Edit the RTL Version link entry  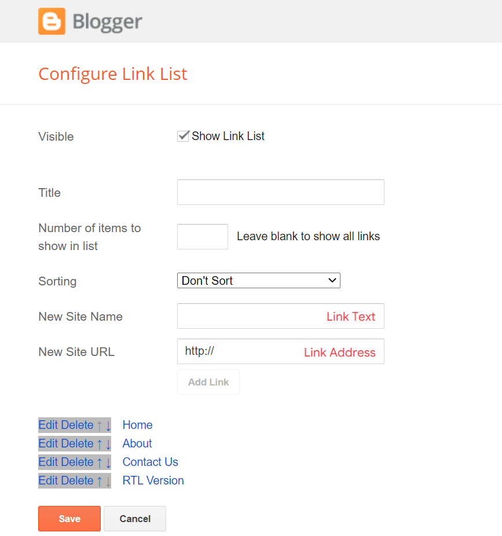point(48,480)
